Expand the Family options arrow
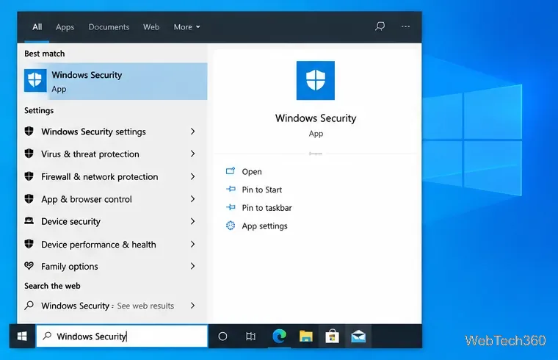Image resolution: width=558 pixels, height=360 pixels. click(x=192, y=266)
